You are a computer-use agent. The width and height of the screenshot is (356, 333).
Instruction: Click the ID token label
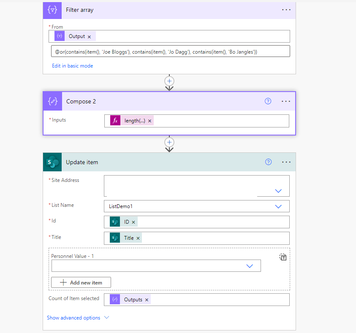[x=126, y=222]
